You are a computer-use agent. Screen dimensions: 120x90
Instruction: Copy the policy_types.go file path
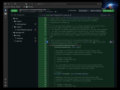[70, 15]
